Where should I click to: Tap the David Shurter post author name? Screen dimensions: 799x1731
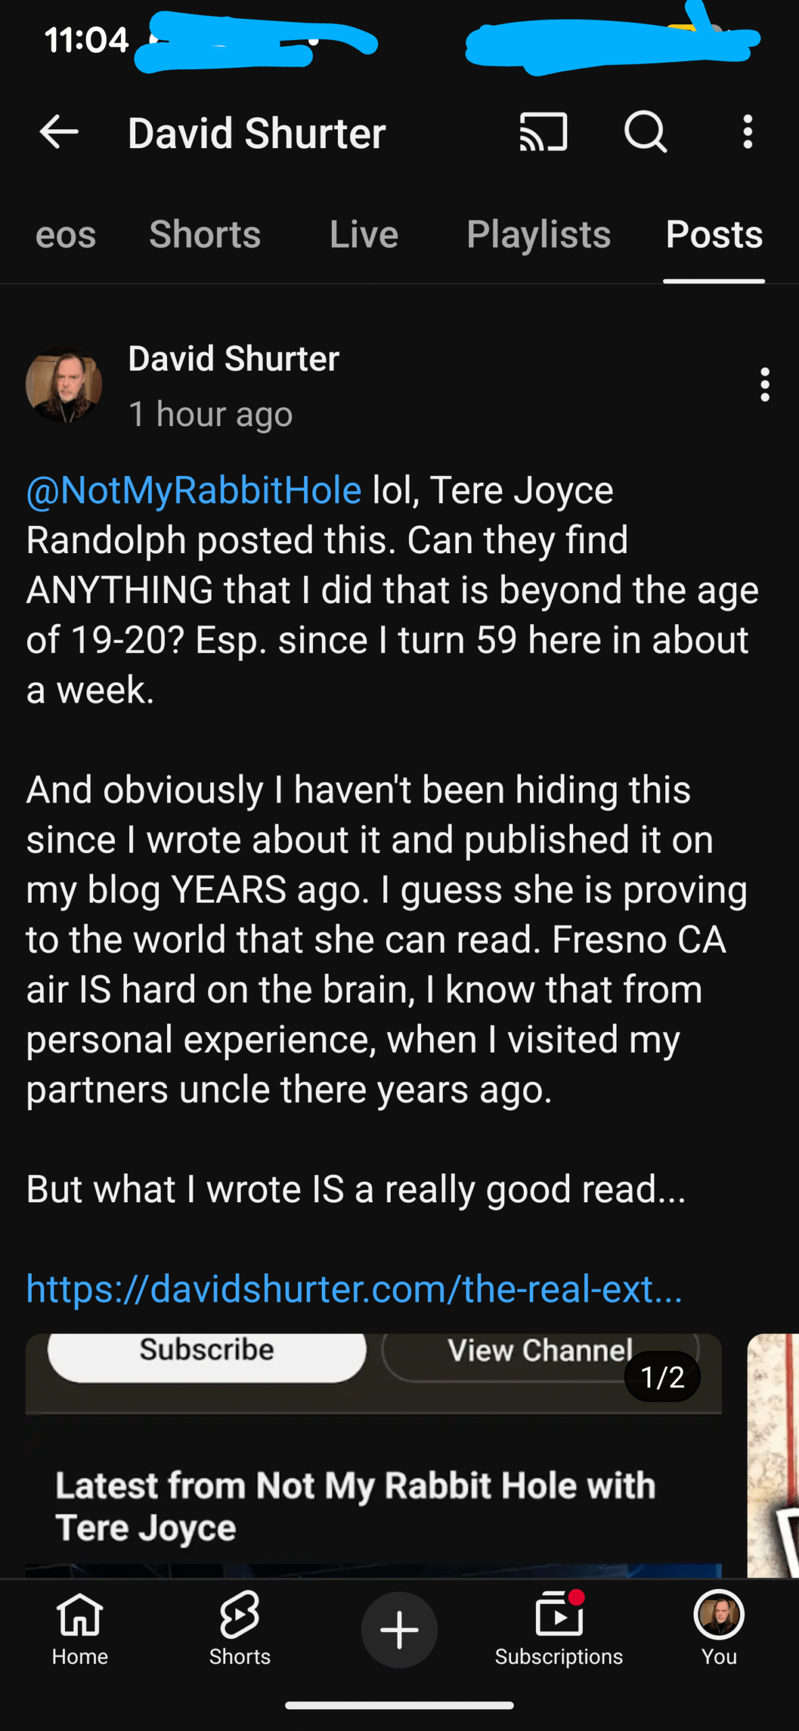(234, 358)
